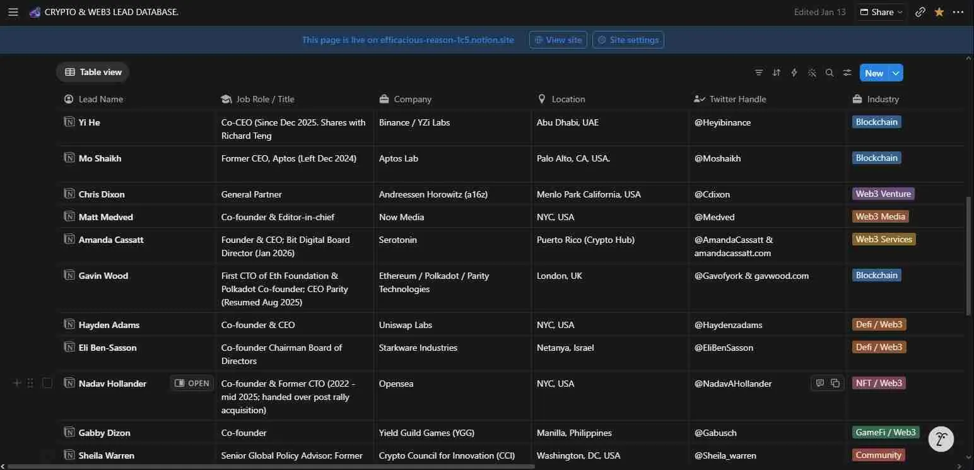Viewport: 974px width, 470px height.
Task: Open Site settings from the banner
Action: (x=628, y=40)
